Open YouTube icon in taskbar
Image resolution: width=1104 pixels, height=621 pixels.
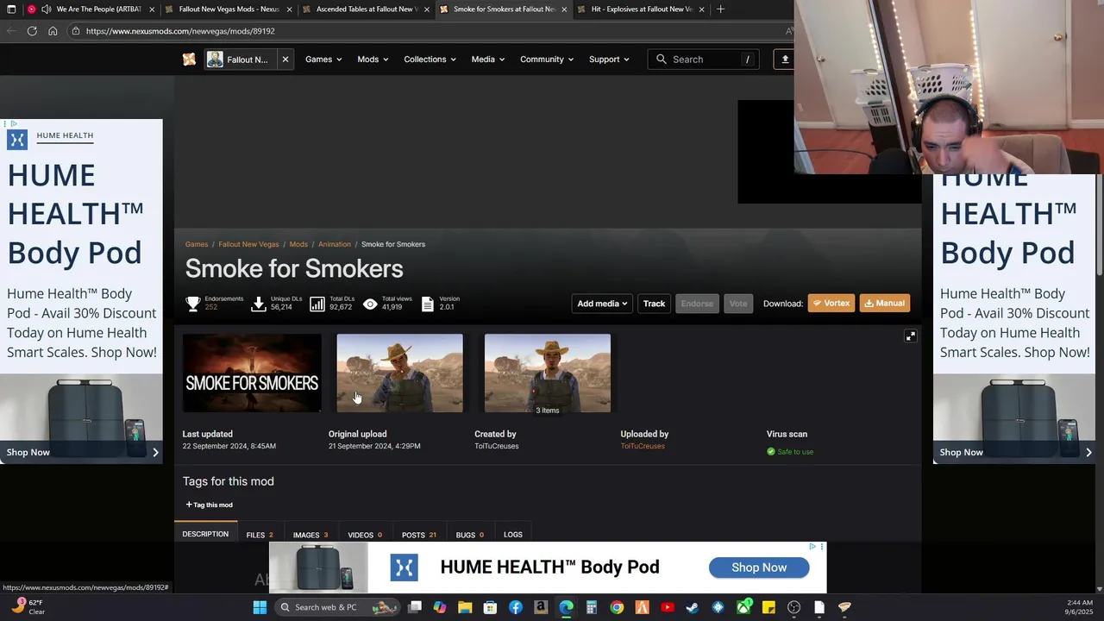(667, 607)
